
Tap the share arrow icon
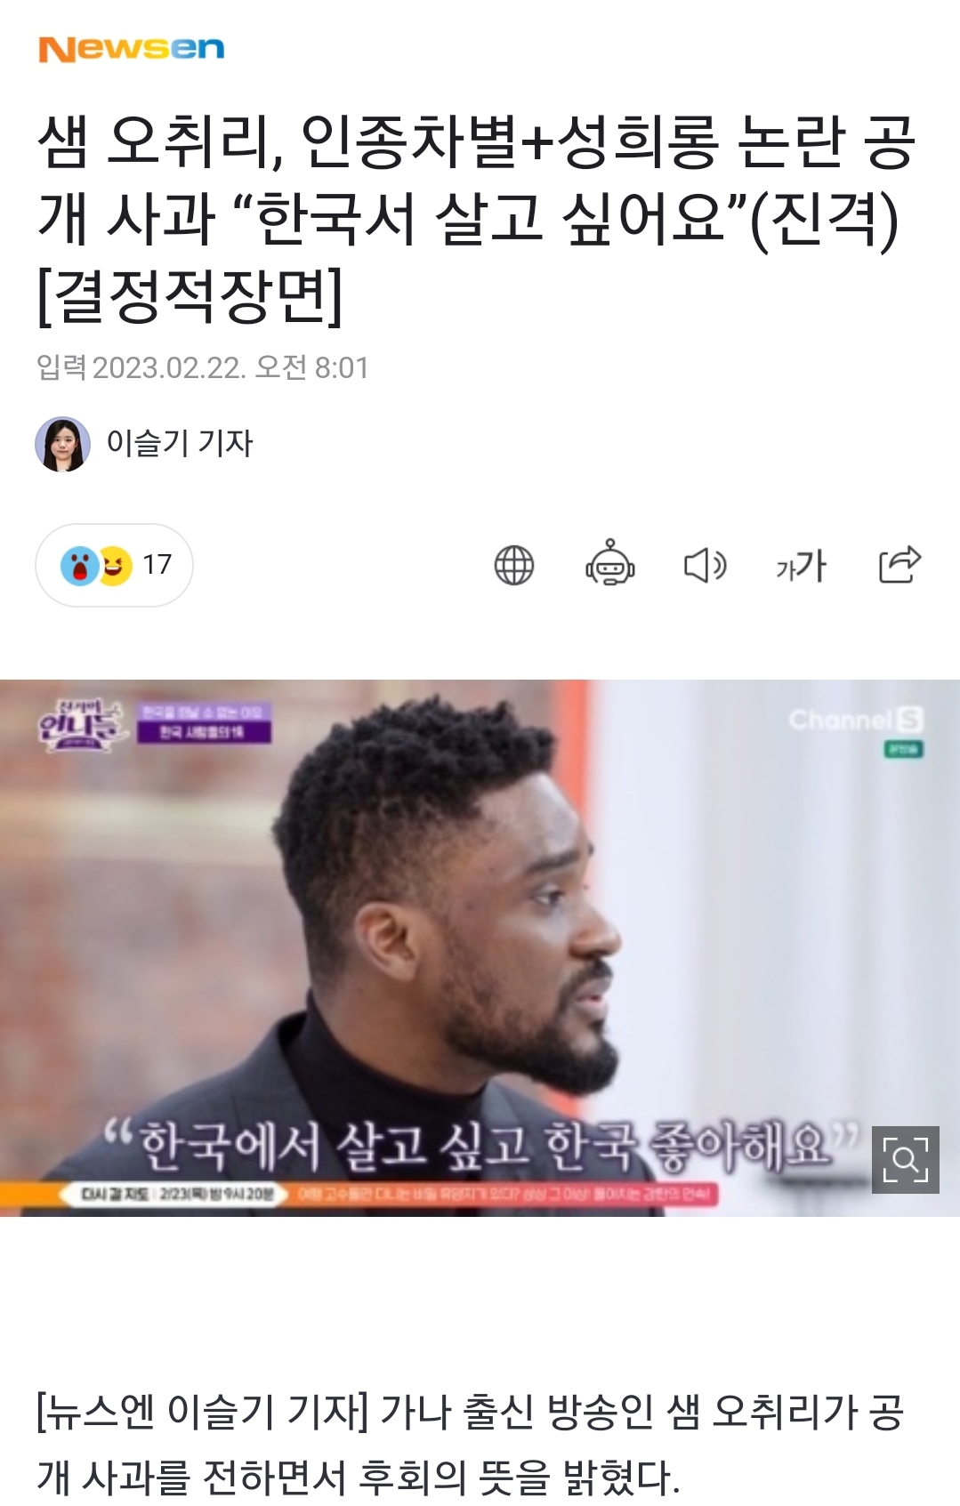tap(899, 564)
